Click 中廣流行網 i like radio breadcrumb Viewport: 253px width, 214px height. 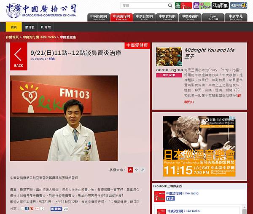point(39,37)
